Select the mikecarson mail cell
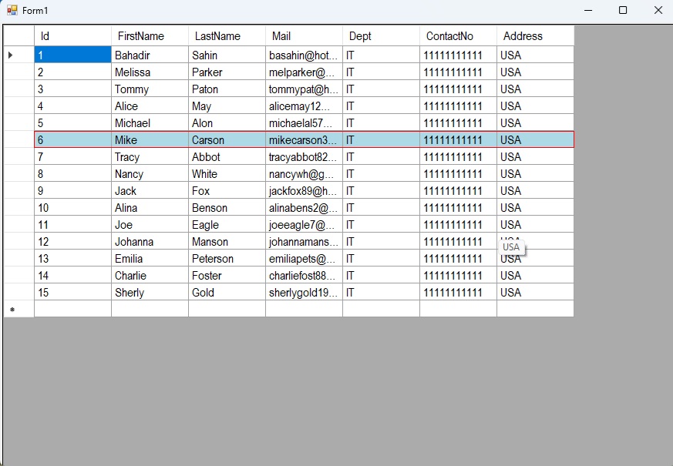This screenshot has width=673, height=466. (304, 140)
